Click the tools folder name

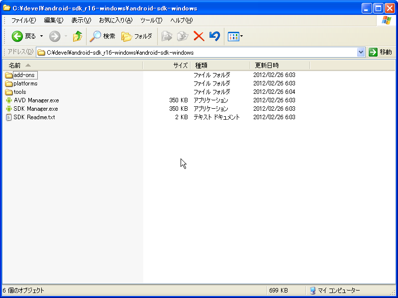tap(20, 92)
